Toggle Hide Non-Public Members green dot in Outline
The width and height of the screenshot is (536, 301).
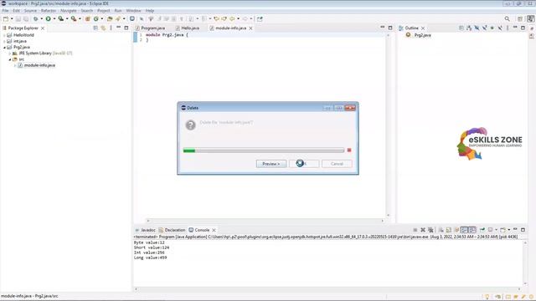point(492,28)
